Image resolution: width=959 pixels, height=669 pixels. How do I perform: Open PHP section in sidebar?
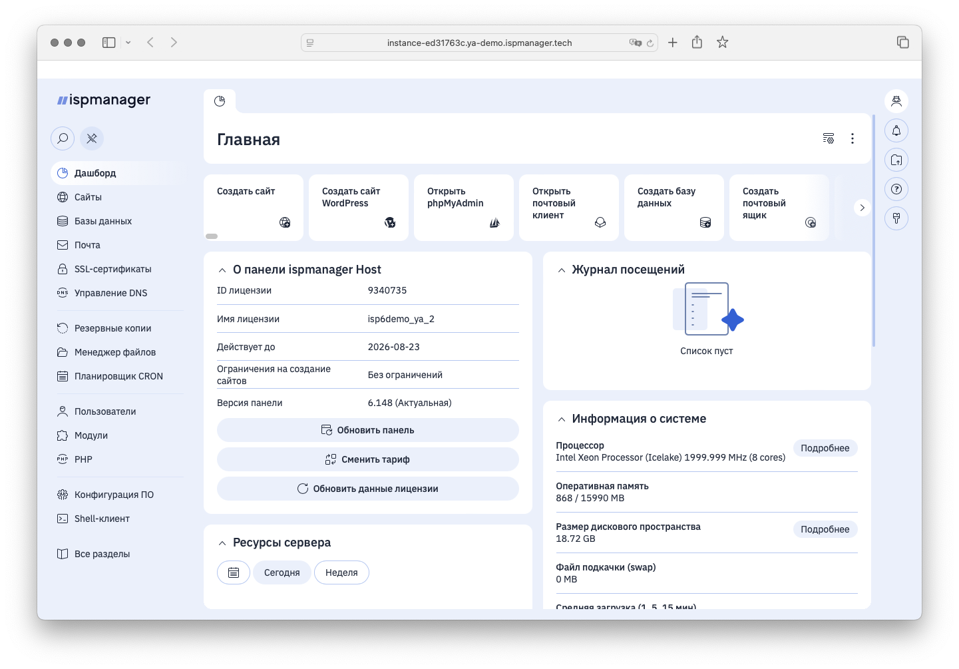[x=117, y=459]
